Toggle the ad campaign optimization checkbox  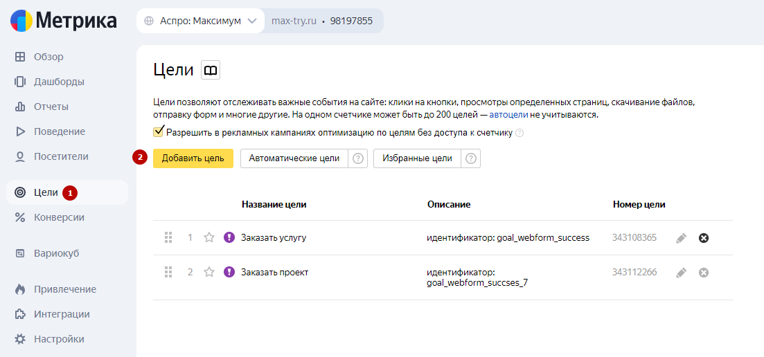pyautogui.click(x=158, y=132)
